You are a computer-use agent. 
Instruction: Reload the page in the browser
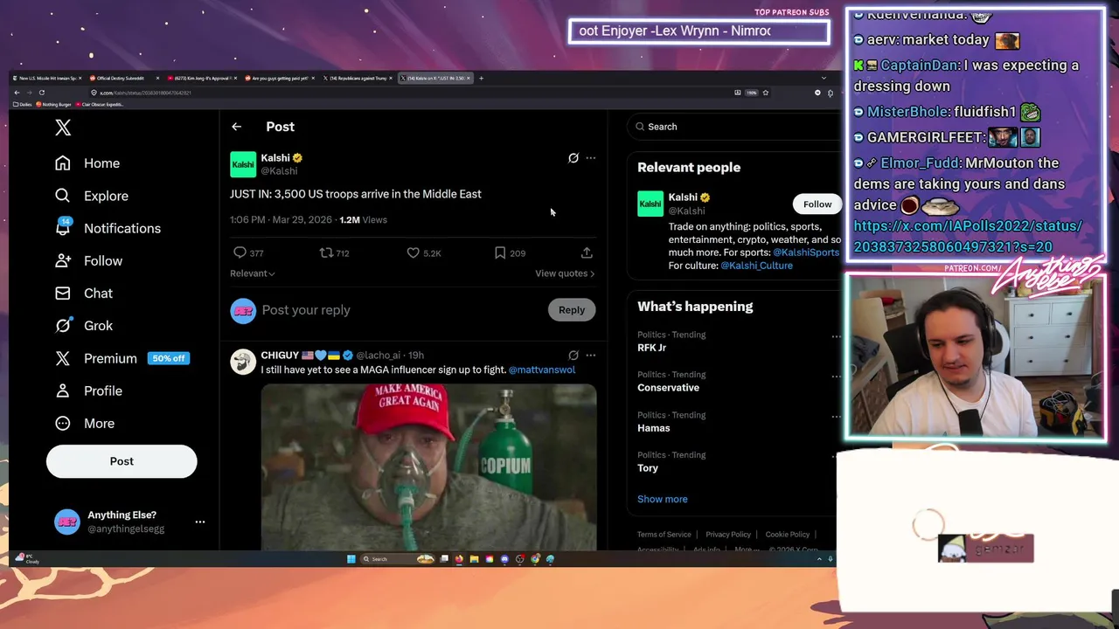(x=41, y=93)
